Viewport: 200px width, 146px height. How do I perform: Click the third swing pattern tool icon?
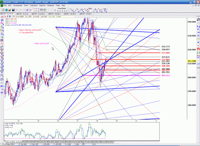[x=81, y=10]
